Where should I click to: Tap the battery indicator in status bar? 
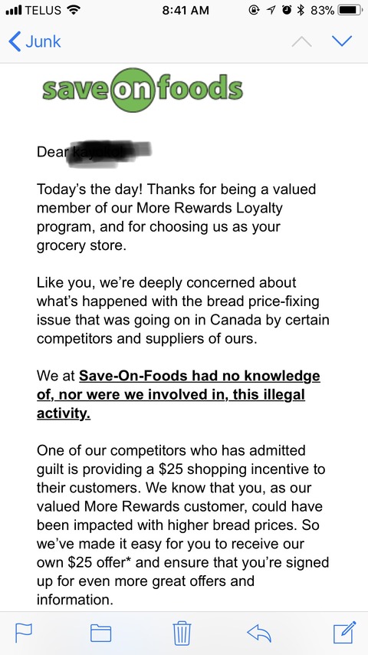350,10
